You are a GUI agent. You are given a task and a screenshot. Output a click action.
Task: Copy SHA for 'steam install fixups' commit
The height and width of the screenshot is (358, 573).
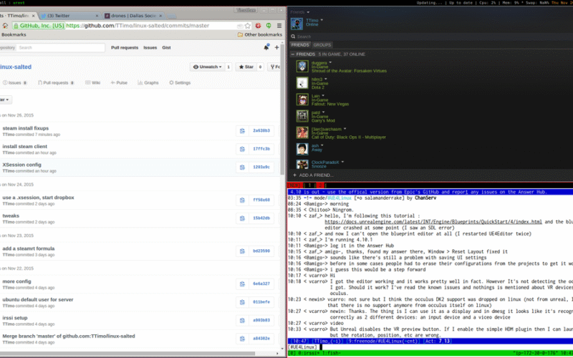(242, 130)
